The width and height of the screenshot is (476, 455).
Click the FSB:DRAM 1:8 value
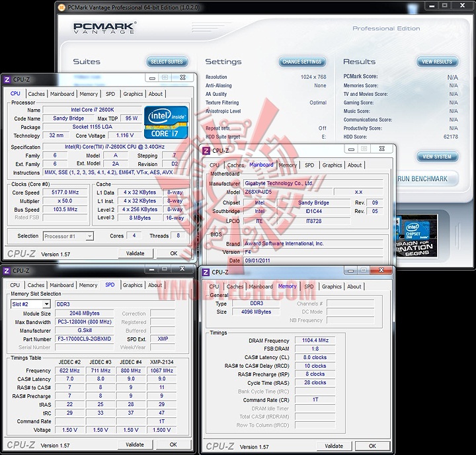pos(315,349)
